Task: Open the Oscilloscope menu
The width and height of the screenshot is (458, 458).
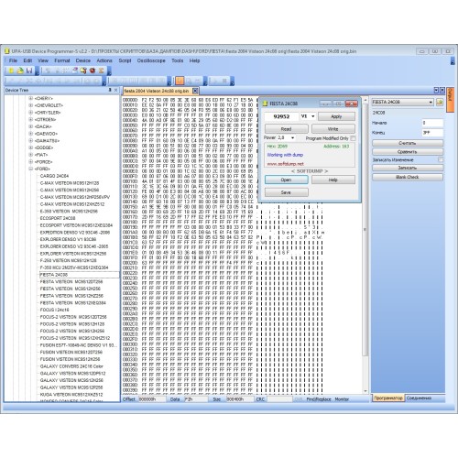Action: click(151, 60)
